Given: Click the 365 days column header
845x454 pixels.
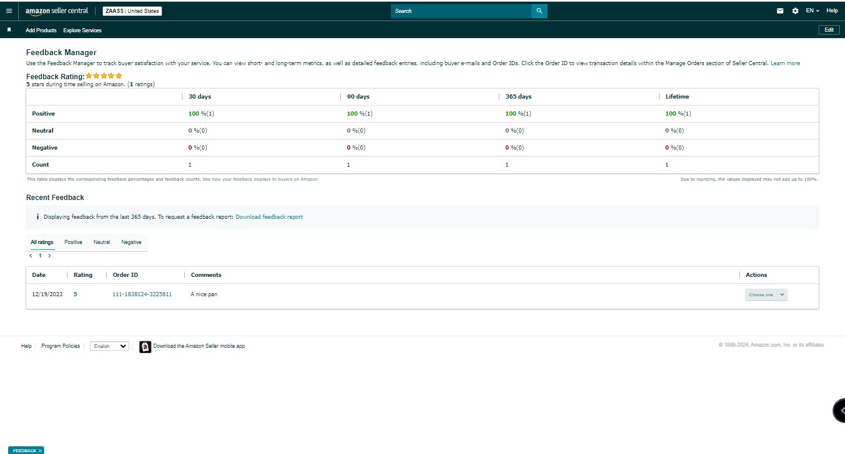Looking at the screenshot, I should [x=519, y=96].
